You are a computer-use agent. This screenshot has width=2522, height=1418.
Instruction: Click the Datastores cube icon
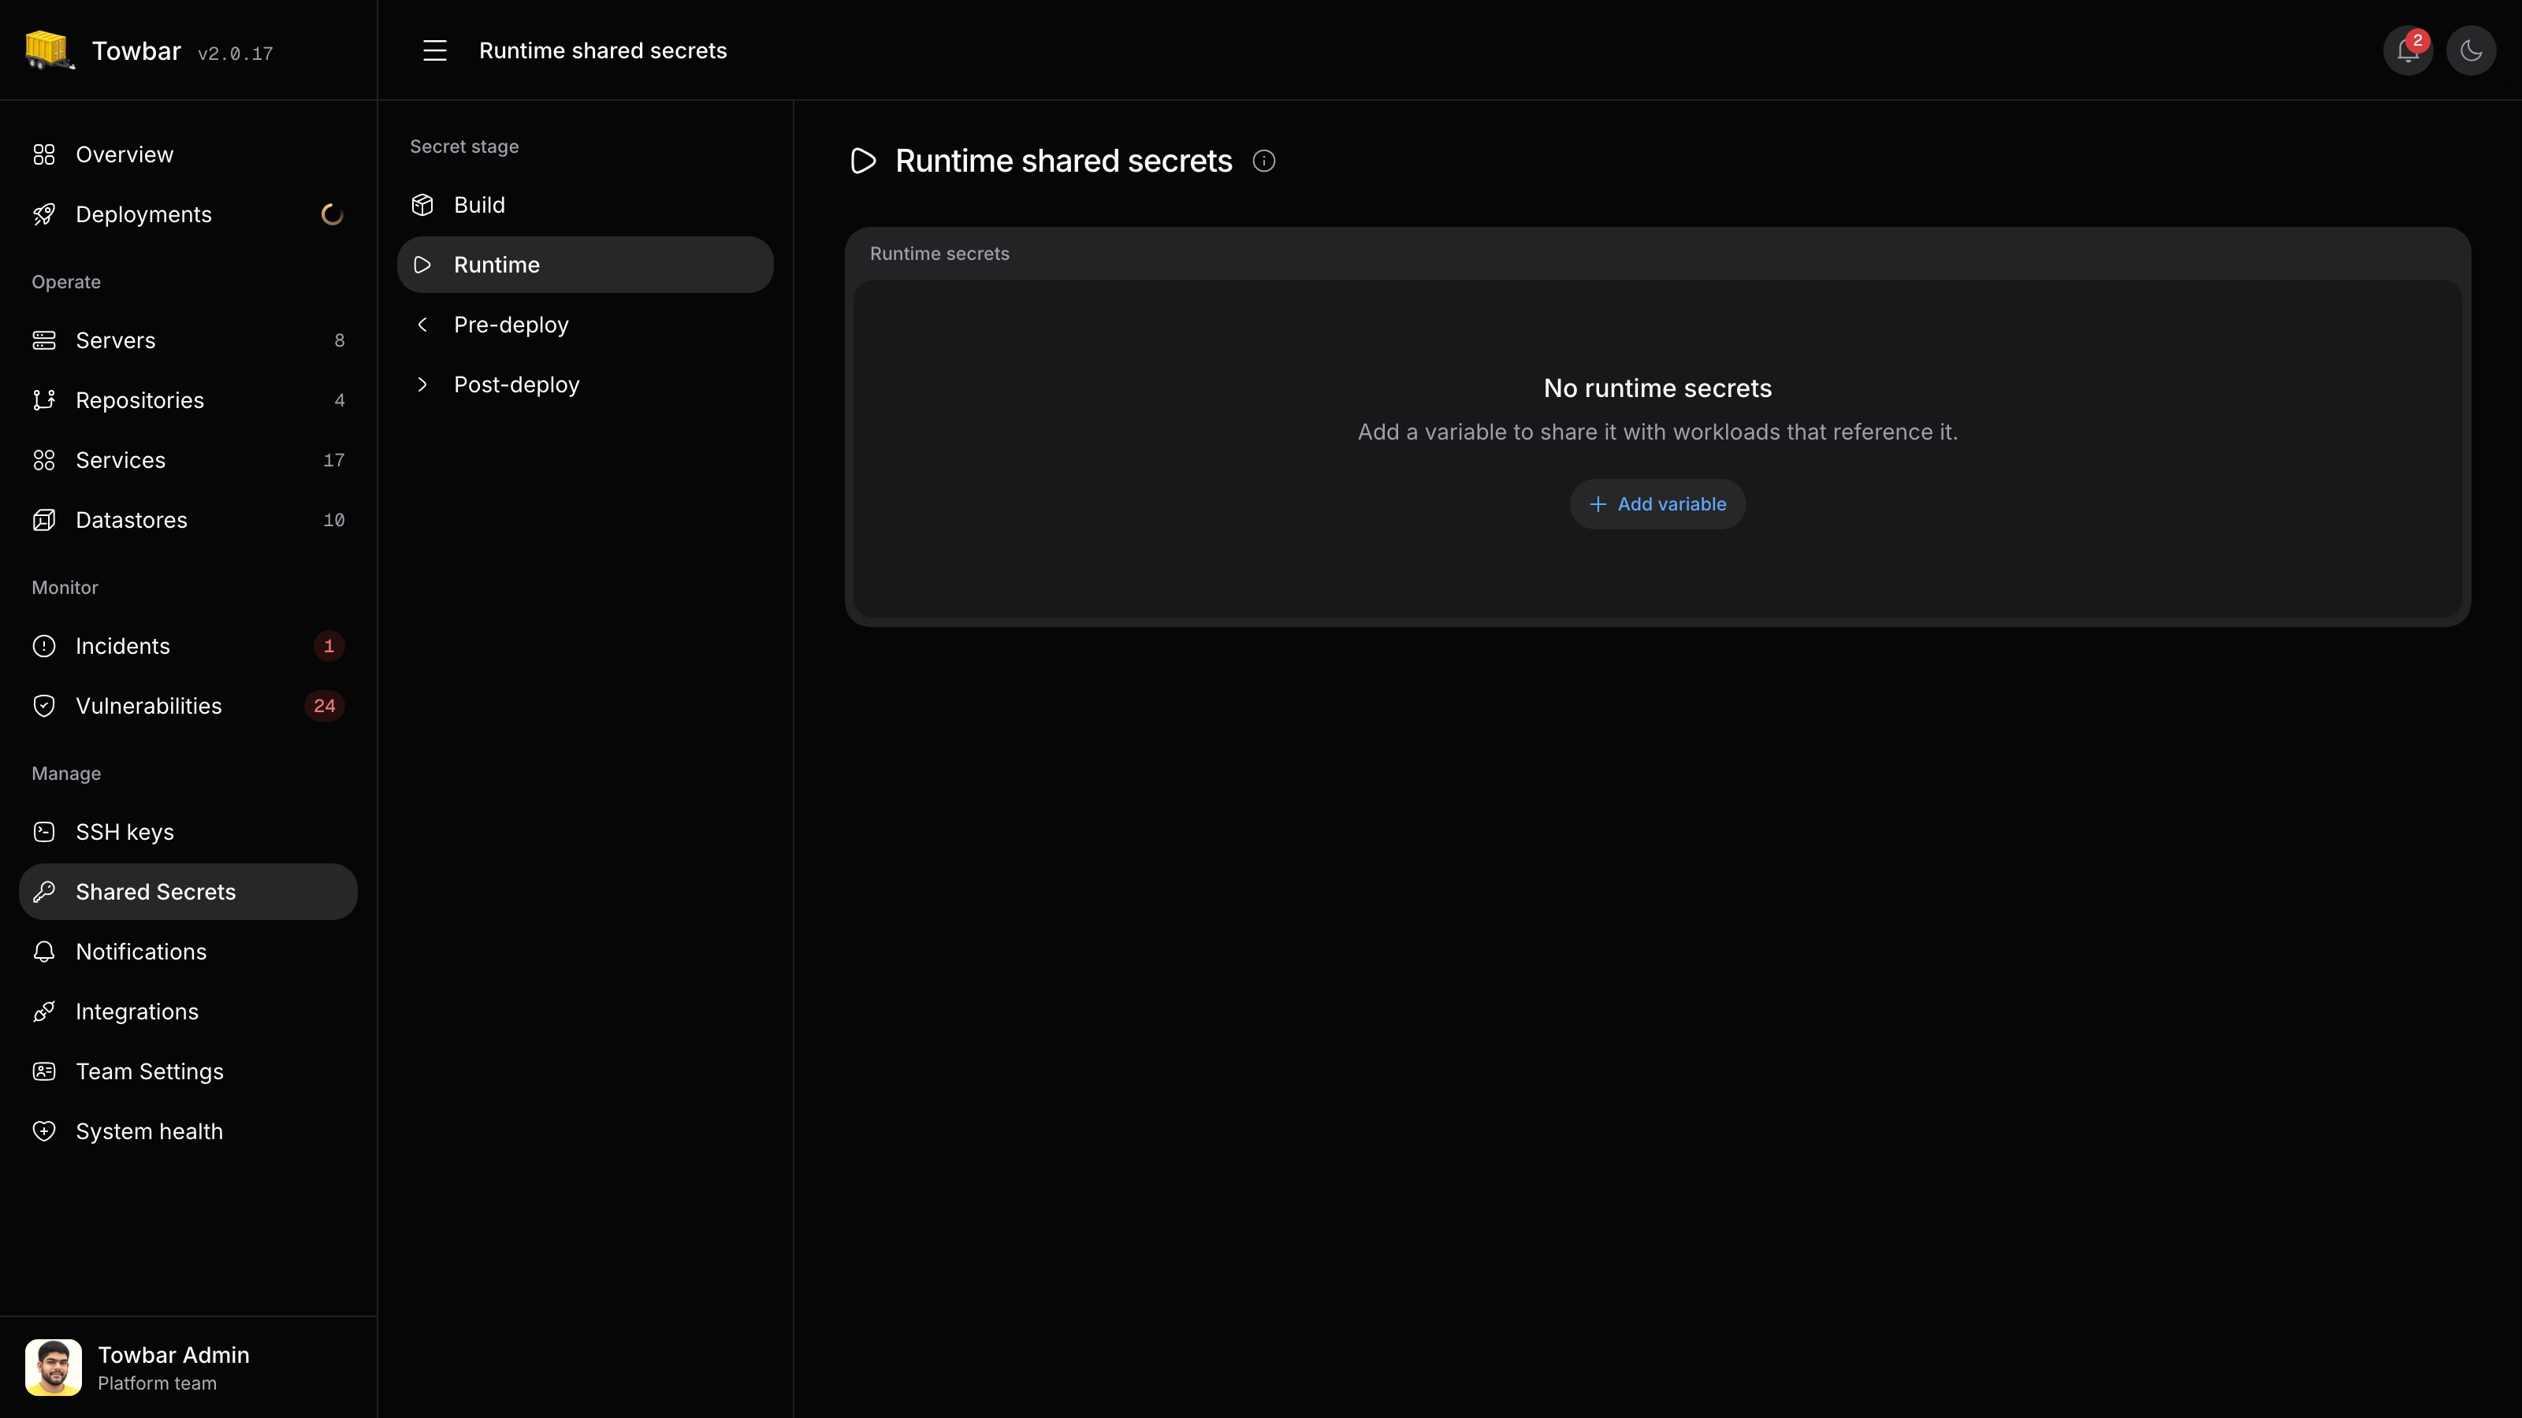(x=44, y=520)
